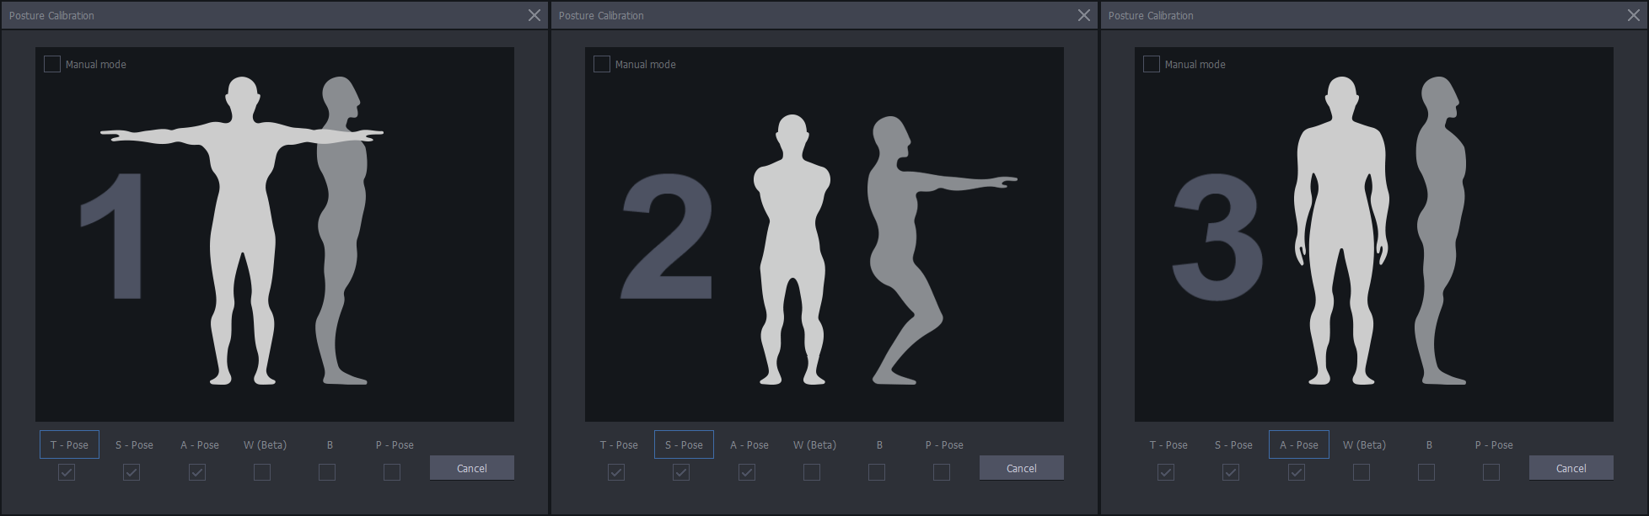Viewport: 1649px width, 516px height.
Task: Select the T - Pose tab in step 2 dialog
Action: point(619,444)
